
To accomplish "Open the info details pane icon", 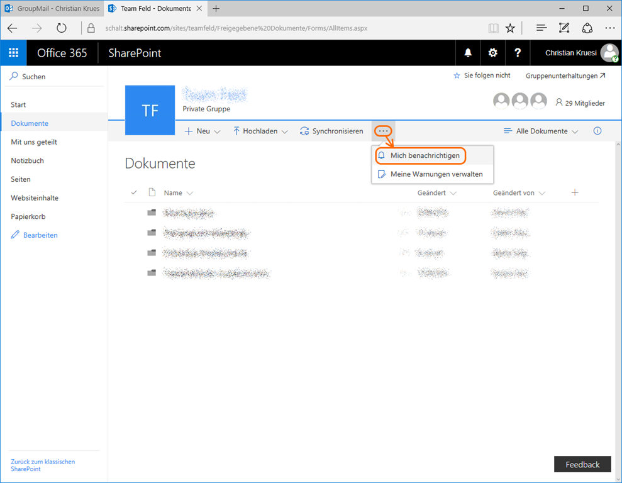I will (597, 131).
